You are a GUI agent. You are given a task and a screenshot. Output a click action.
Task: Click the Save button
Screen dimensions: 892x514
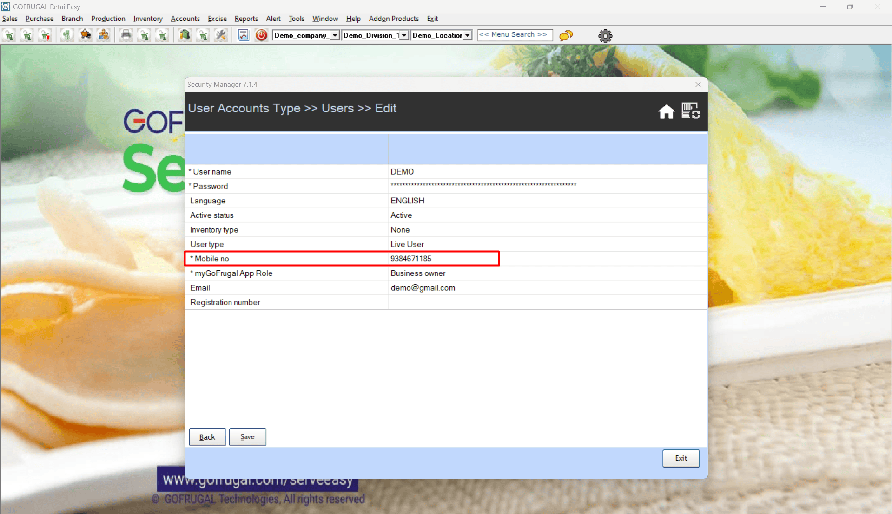coord(247,437)
